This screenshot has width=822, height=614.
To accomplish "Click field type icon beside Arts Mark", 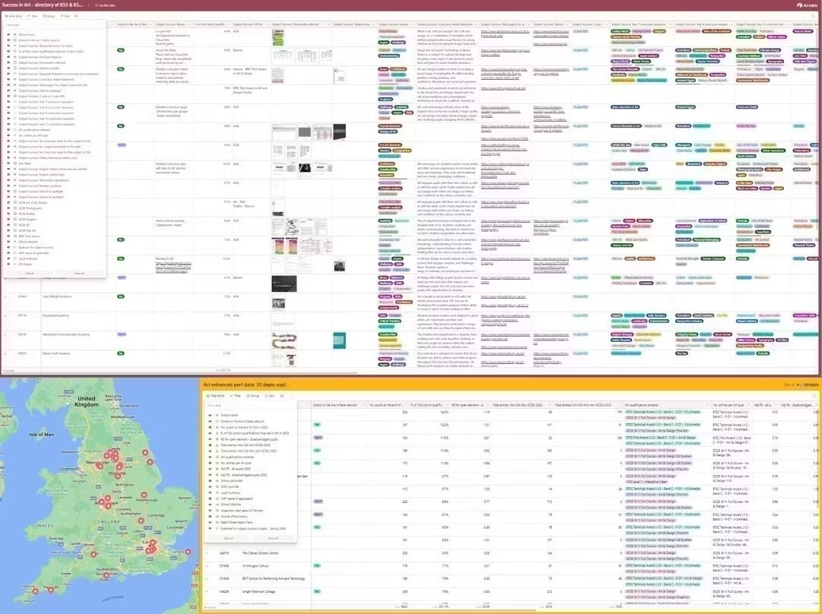I will 14,163.
